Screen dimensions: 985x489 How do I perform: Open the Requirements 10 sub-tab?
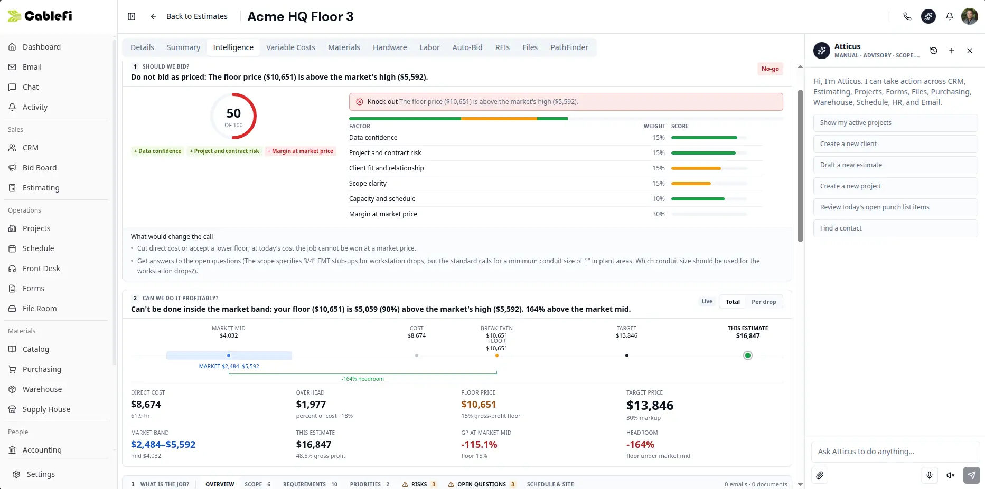pyautogui.click(x=310, y=484)
